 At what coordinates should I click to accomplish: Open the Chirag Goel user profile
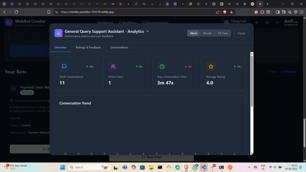click(235, 22)
